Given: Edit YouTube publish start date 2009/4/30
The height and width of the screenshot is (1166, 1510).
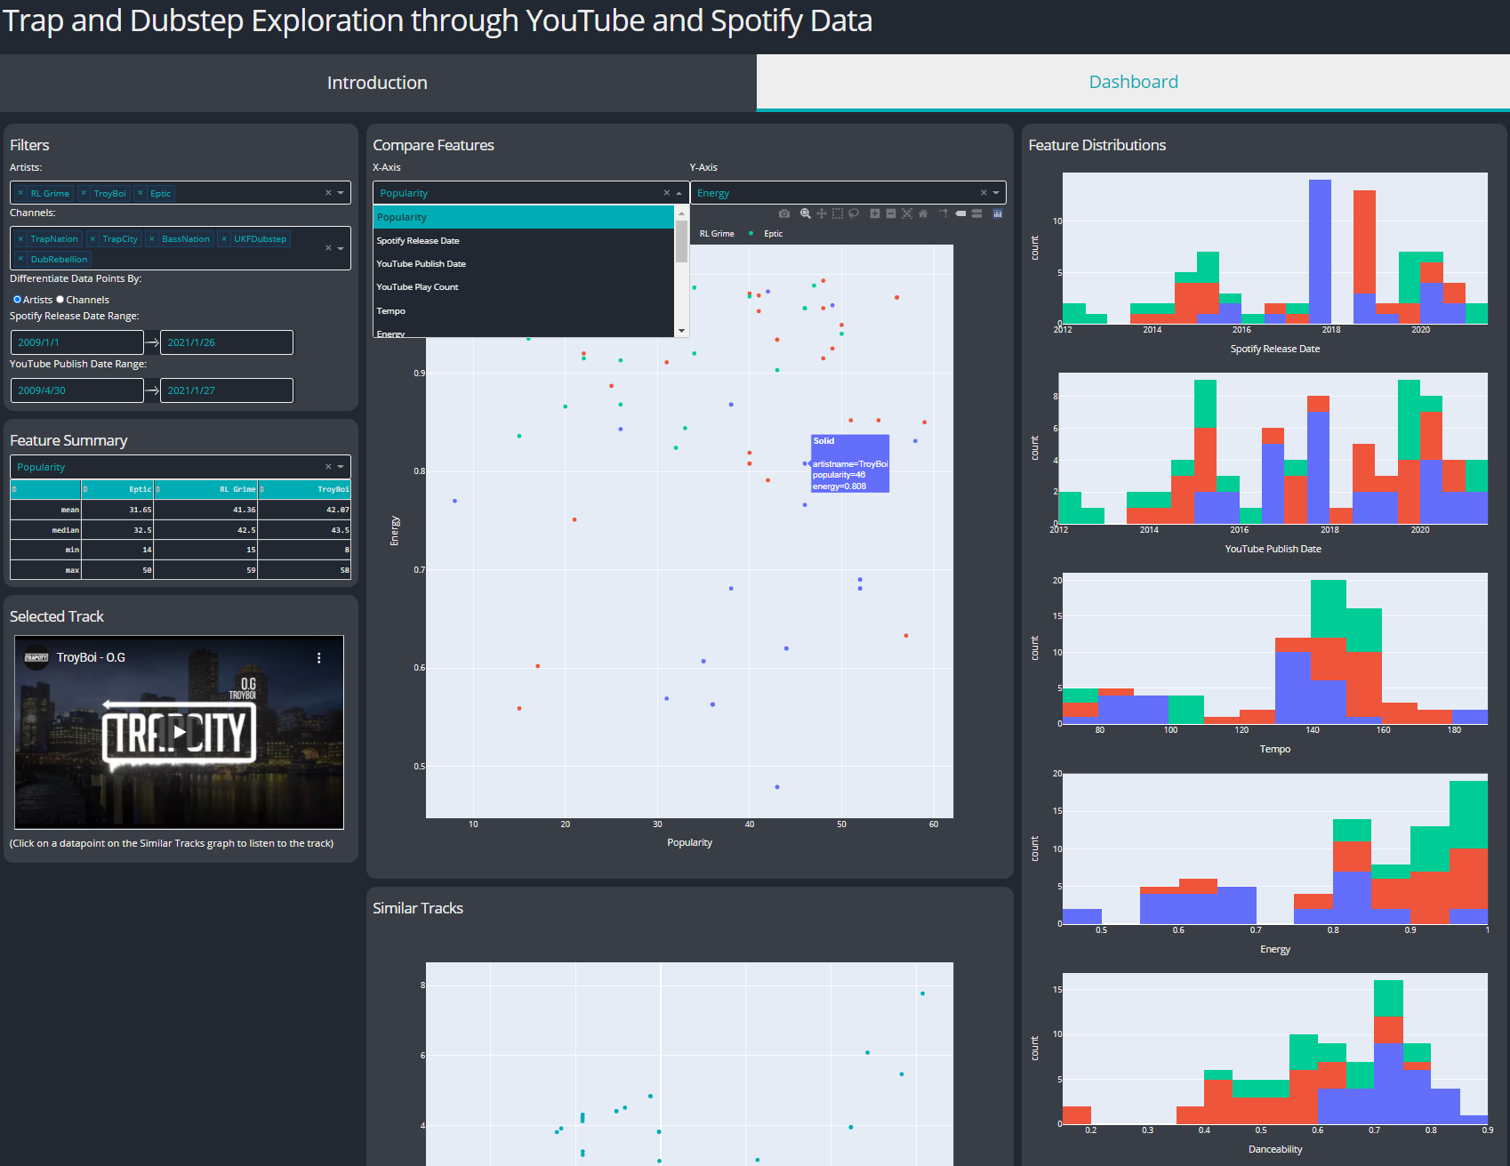Looking at the screenshot, I should click(76, 390).
